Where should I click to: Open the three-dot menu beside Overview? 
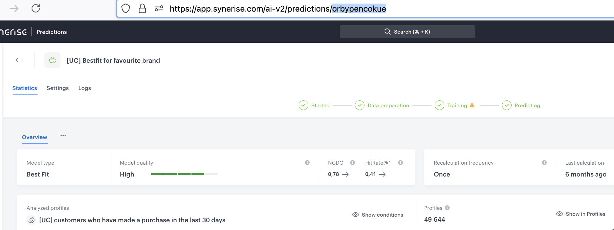pyautogui.click(x=63, y=136)
